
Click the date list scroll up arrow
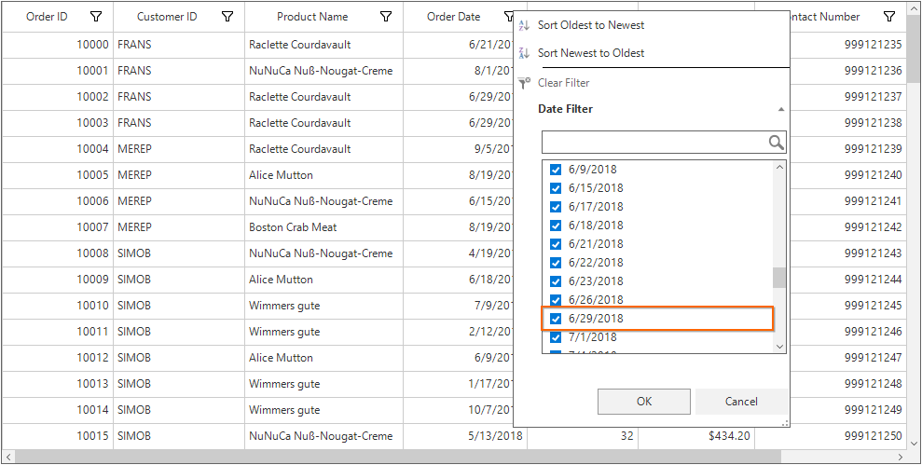pyautogui.click(x=779, y=168)
